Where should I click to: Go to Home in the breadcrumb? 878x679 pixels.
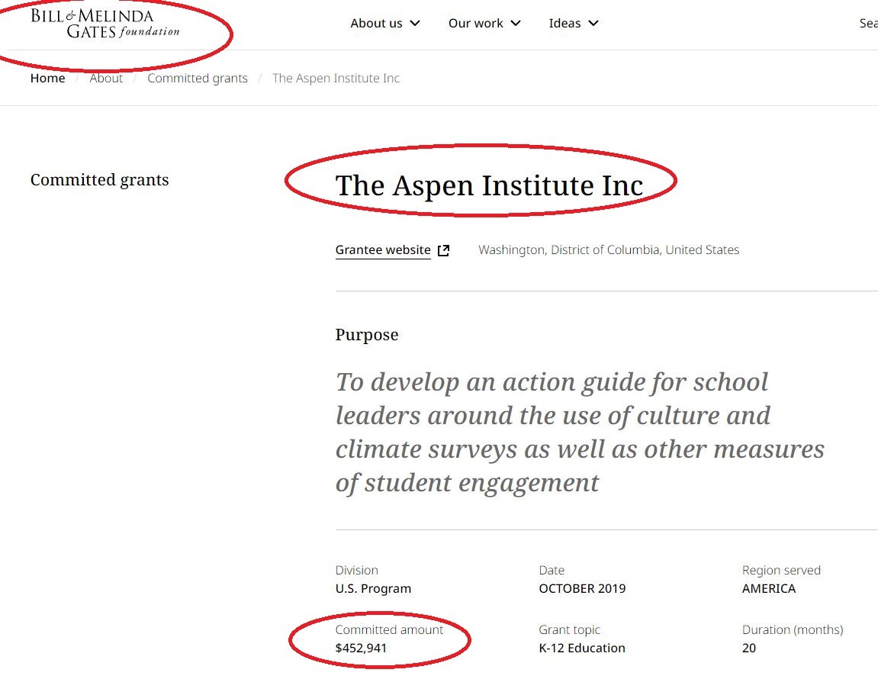[47, 78]
